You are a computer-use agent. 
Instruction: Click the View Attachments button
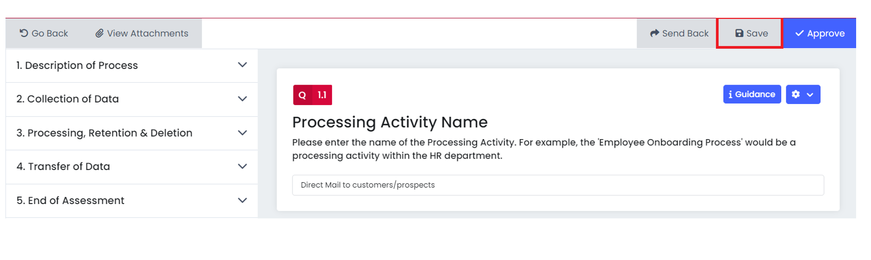pos(142,33)
